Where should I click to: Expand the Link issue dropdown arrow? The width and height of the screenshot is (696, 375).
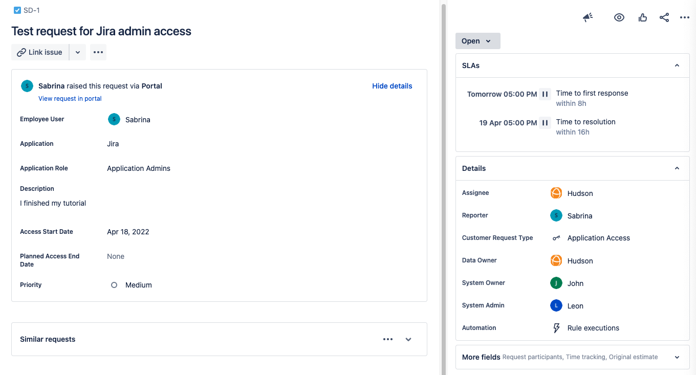[x=78, y=52]
